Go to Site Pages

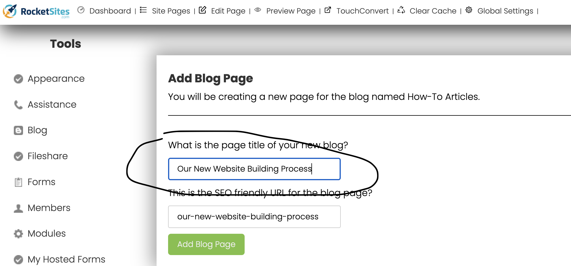click(x=171, y=11)
